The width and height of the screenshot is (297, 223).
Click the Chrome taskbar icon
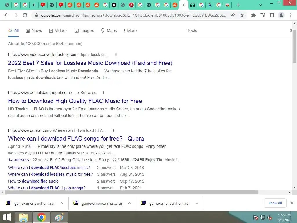pyautogui.click(x=41, y=217)
